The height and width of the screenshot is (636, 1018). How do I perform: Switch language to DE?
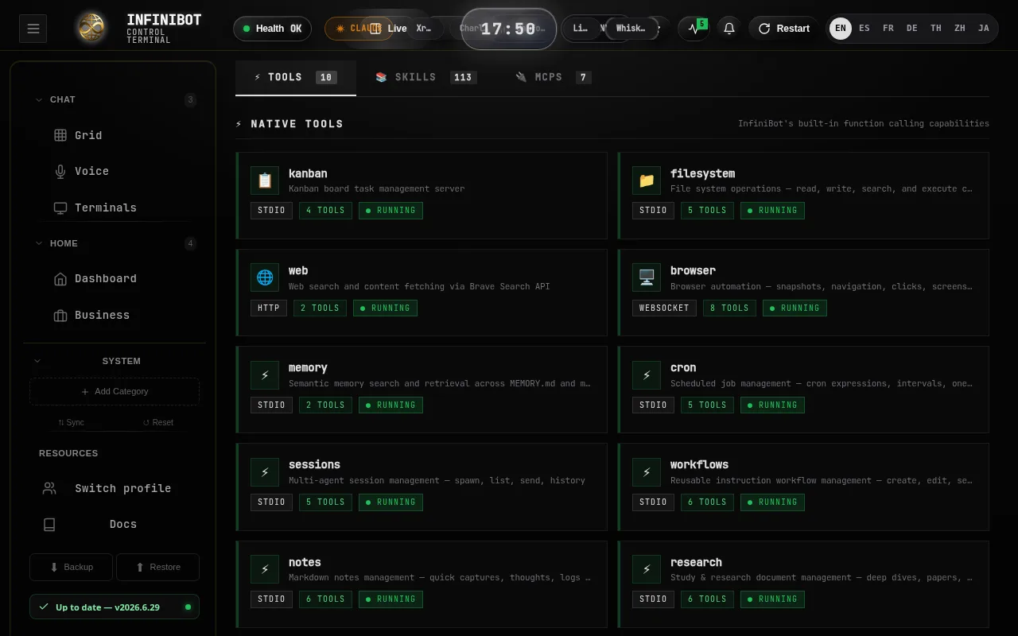(x=912, y=29)
